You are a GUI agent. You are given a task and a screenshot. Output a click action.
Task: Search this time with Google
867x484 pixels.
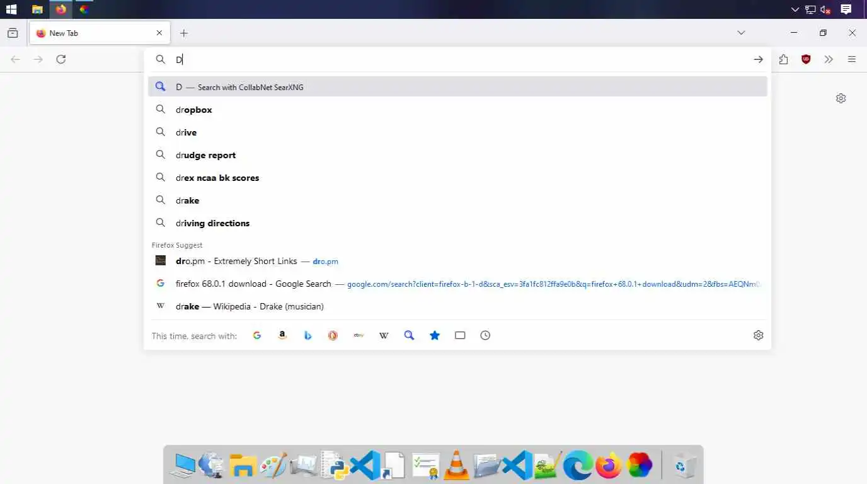pos(257,335)
